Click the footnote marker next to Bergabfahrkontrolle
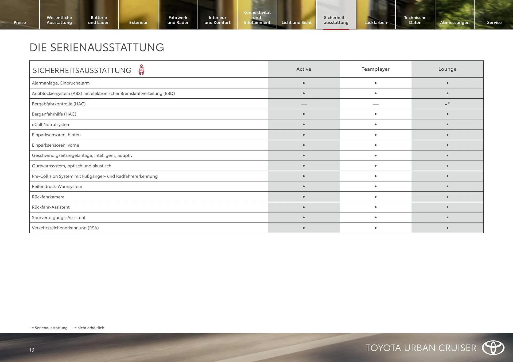513x362 pixels. click(x=449, y=102)
